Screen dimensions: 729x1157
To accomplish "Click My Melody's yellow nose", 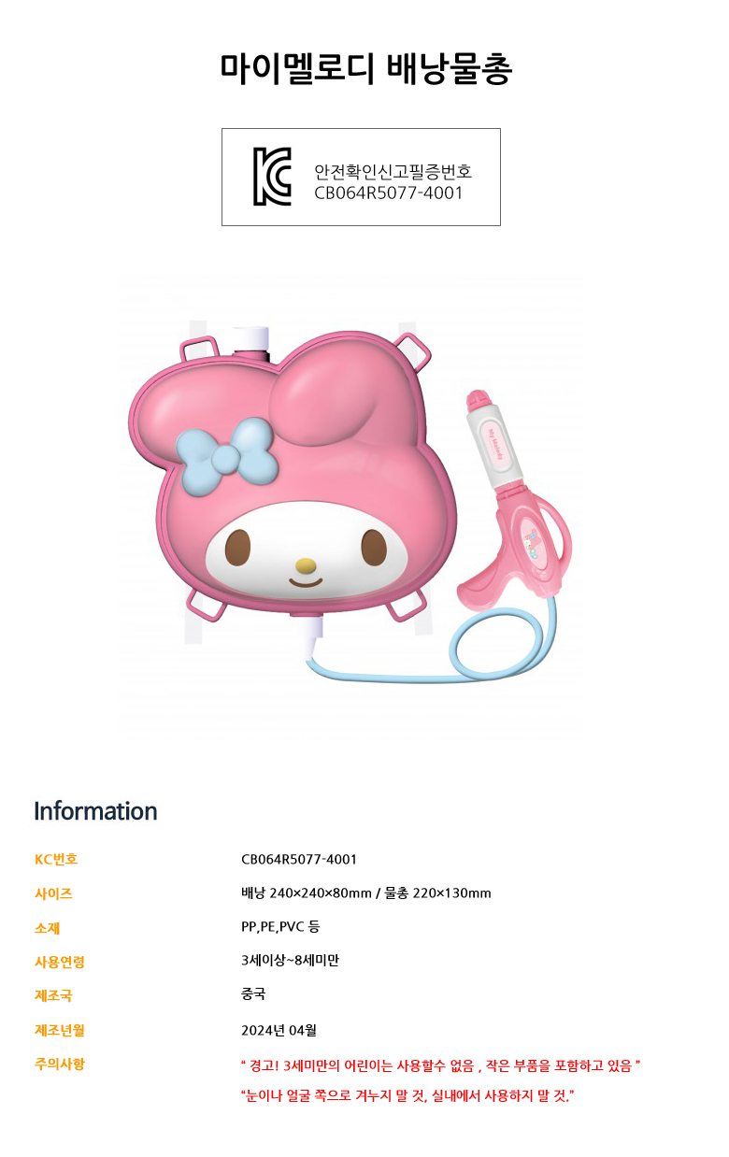I will click(x=306, y=565).
